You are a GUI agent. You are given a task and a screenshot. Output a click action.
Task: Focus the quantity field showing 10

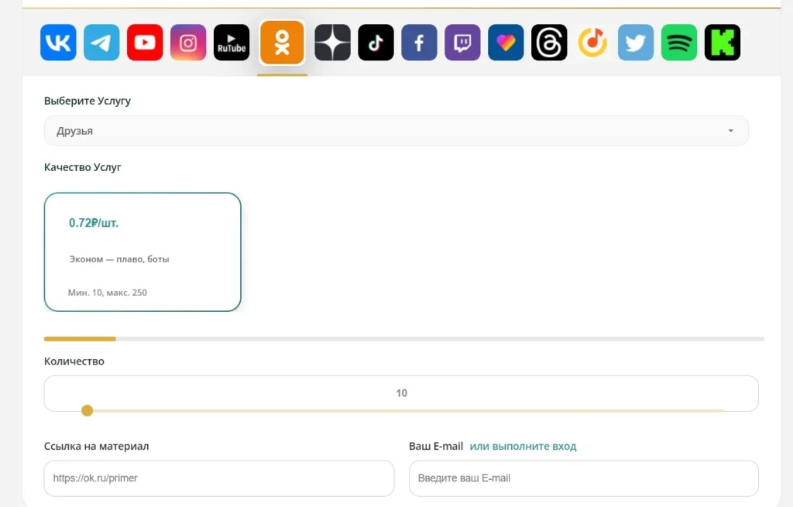click(401, 392)
